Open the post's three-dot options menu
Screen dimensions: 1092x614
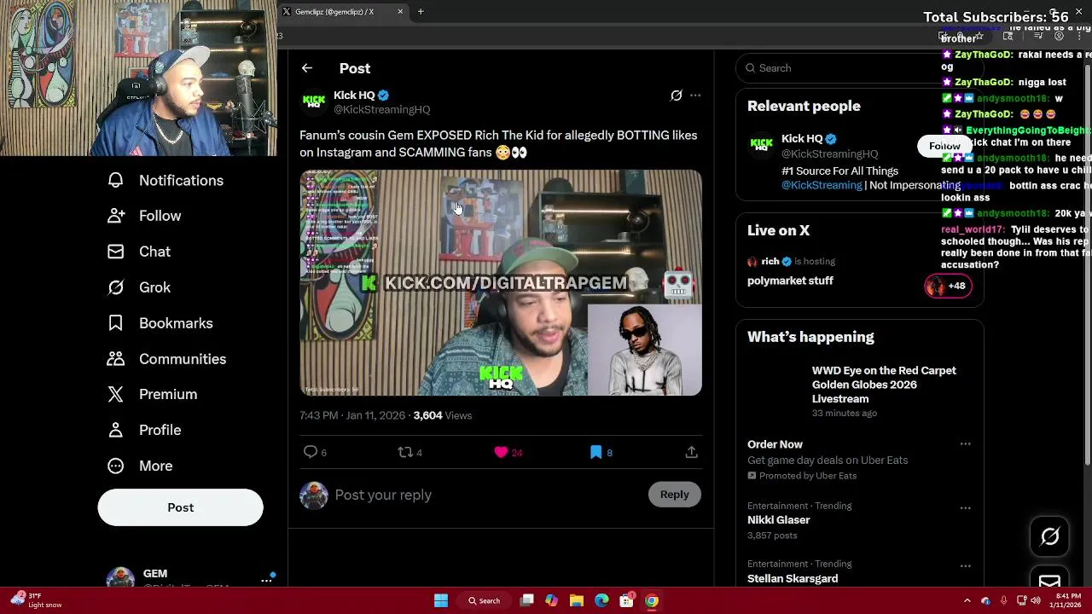[x=695, y=96]
